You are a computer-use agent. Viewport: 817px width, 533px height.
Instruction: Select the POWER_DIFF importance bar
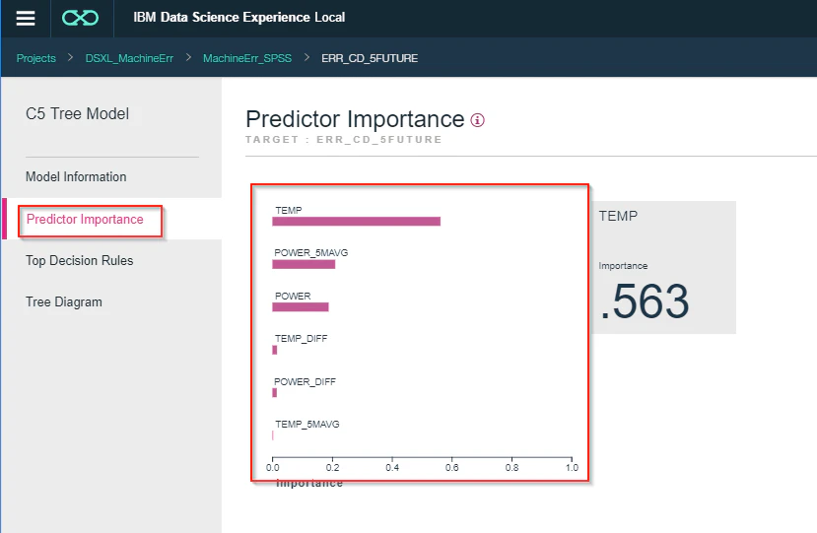pyautogui.click(x=275, y=392)
